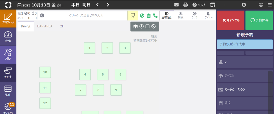Open the リスト view in the sidebar
Viewport: 274px width, 114px height.
point(8,91)
